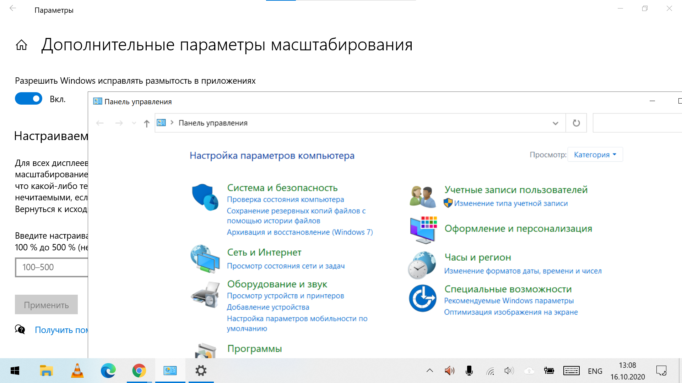Screen dimensions: 682x383
Task: Click the home icon in Settings
Action: click(x=21, y=45)
